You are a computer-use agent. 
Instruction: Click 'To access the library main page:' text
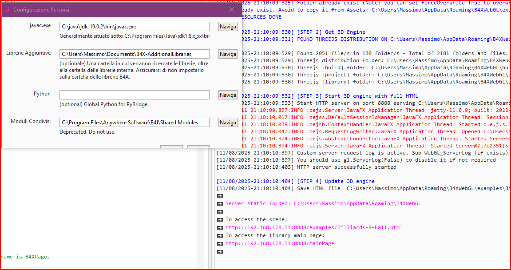coord(275,235)
